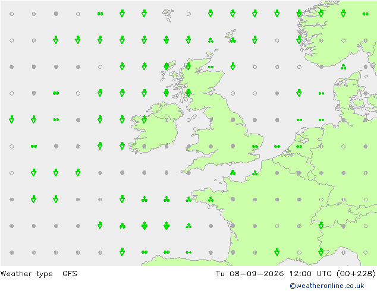Click the empty circle symbol in top-left corner
Image resolution: width=377 pixels, height=291 pixels.
(x=11, y=14)
